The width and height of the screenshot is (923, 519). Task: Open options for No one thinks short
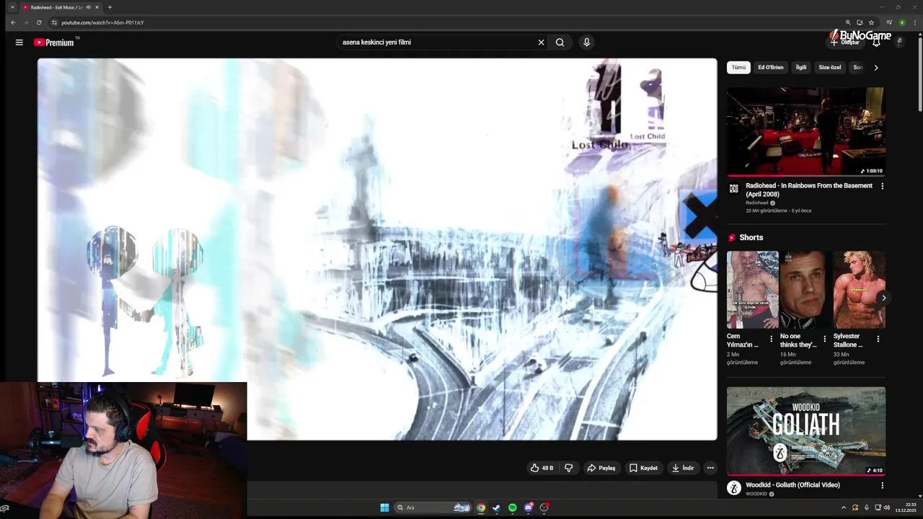pyautogui.click(x=824, y=339)
